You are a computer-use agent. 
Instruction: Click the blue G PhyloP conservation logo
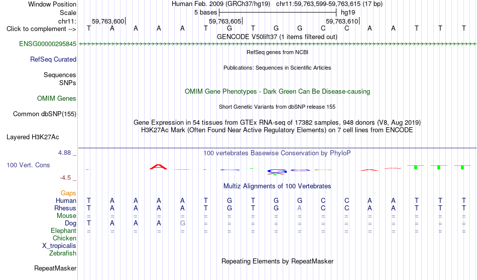[x=277, y=171]
